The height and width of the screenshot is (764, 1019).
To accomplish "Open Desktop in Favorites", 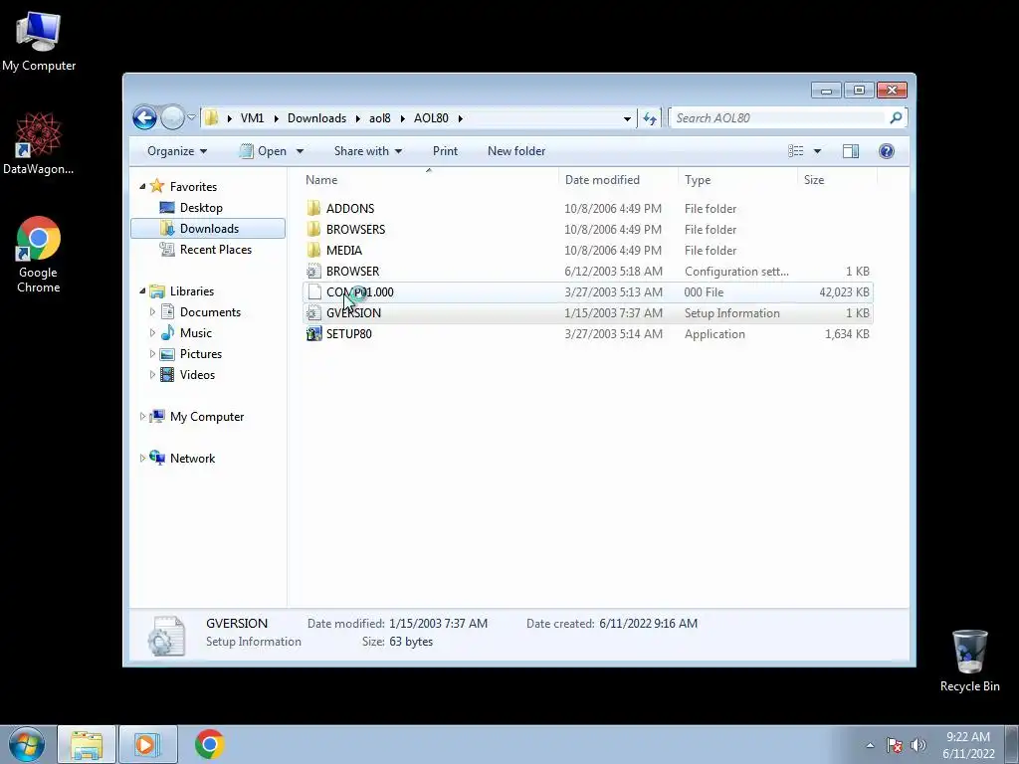I will pos(201,207).
